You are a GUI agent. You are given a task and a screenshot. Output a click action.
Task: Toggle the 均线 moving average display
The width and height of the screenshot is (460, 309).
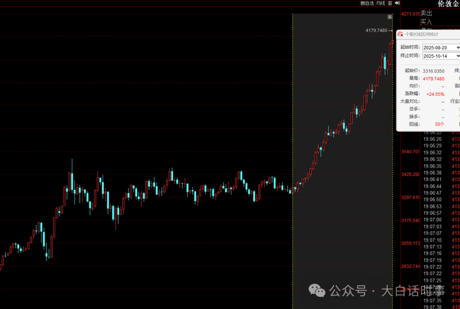[380, 3]
